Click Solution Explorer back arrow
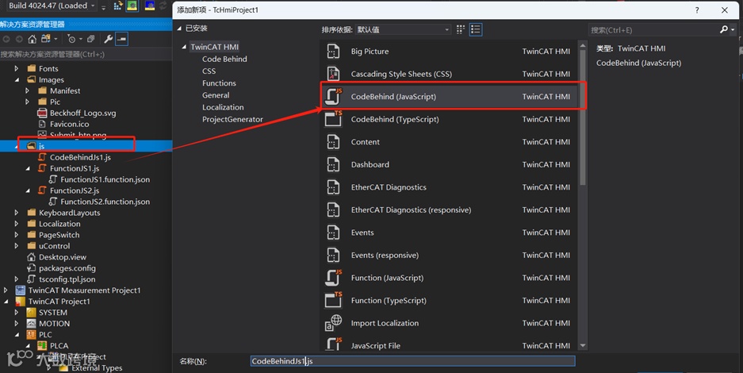The image size is (743, 373). 6,39
